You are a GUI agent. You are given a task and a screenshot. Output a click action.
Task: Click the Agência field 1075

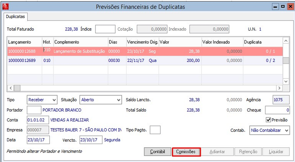281,100
